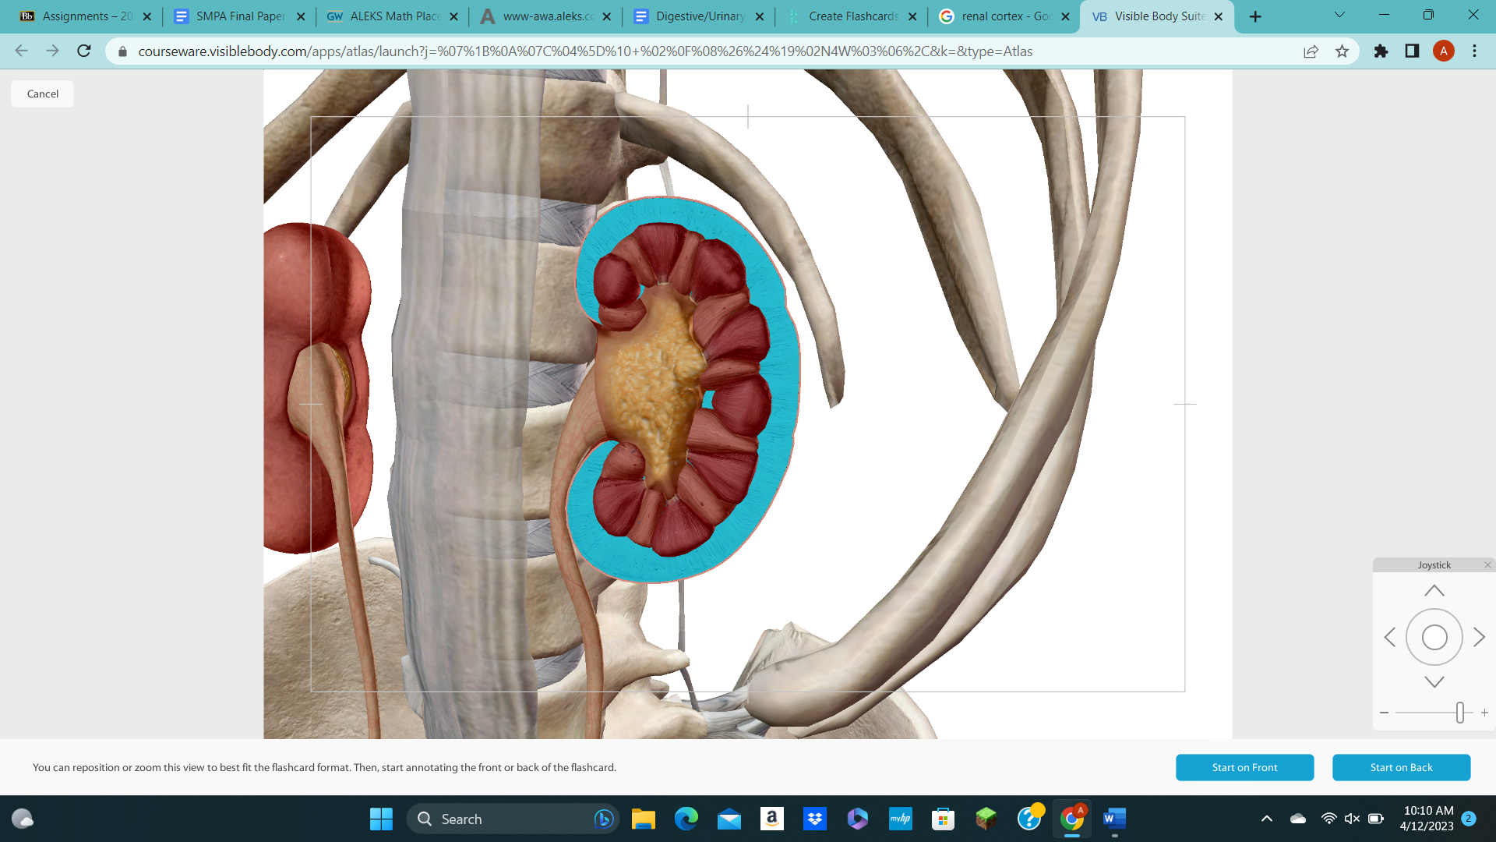Bookmark this page with the star
Screen dimensions: 1496x842
(x=1343, y=51)
